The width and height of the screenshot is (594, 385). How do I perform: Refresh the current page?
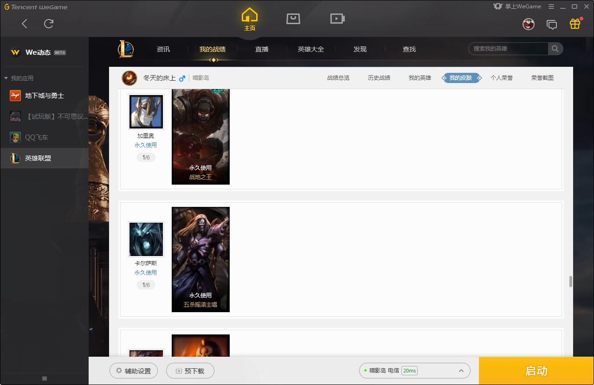pyautogui.click(x=49, y=24)
